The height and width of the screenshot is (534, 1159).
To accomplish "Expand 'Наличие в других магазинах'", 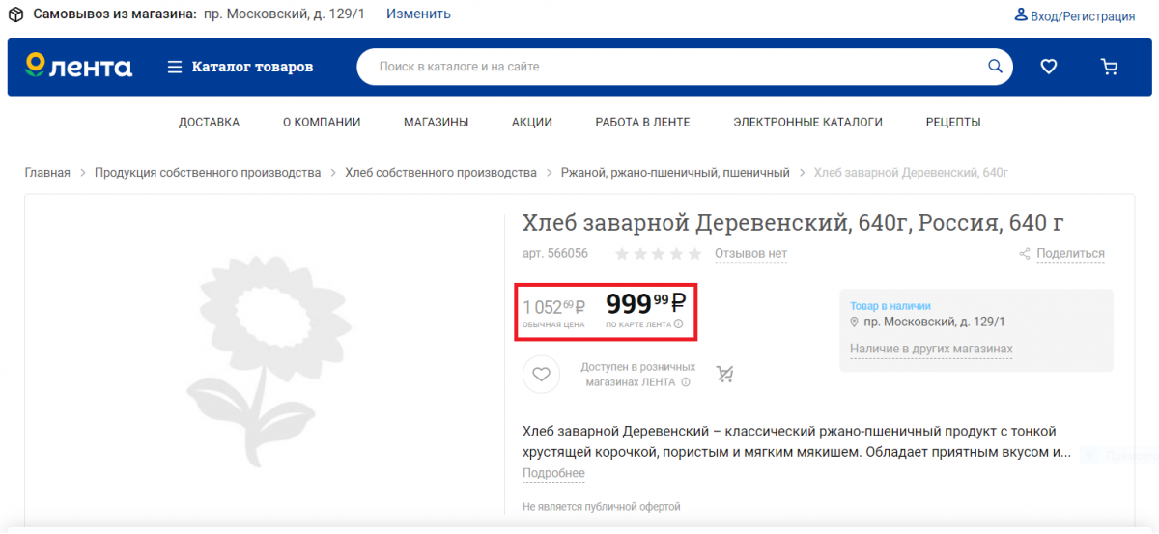I will (x=931, y=349).
